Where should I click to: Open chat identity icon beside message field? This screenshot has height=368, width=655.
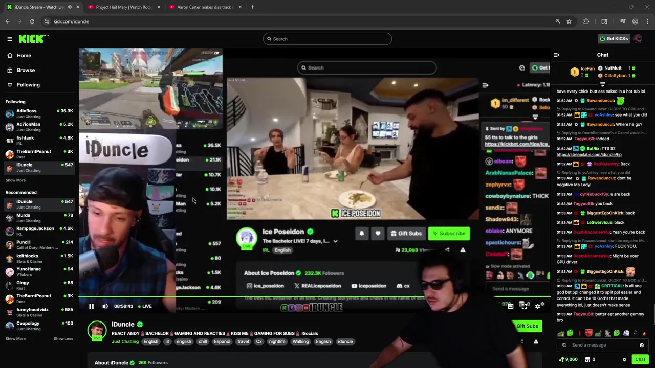[x=564, y=345]
